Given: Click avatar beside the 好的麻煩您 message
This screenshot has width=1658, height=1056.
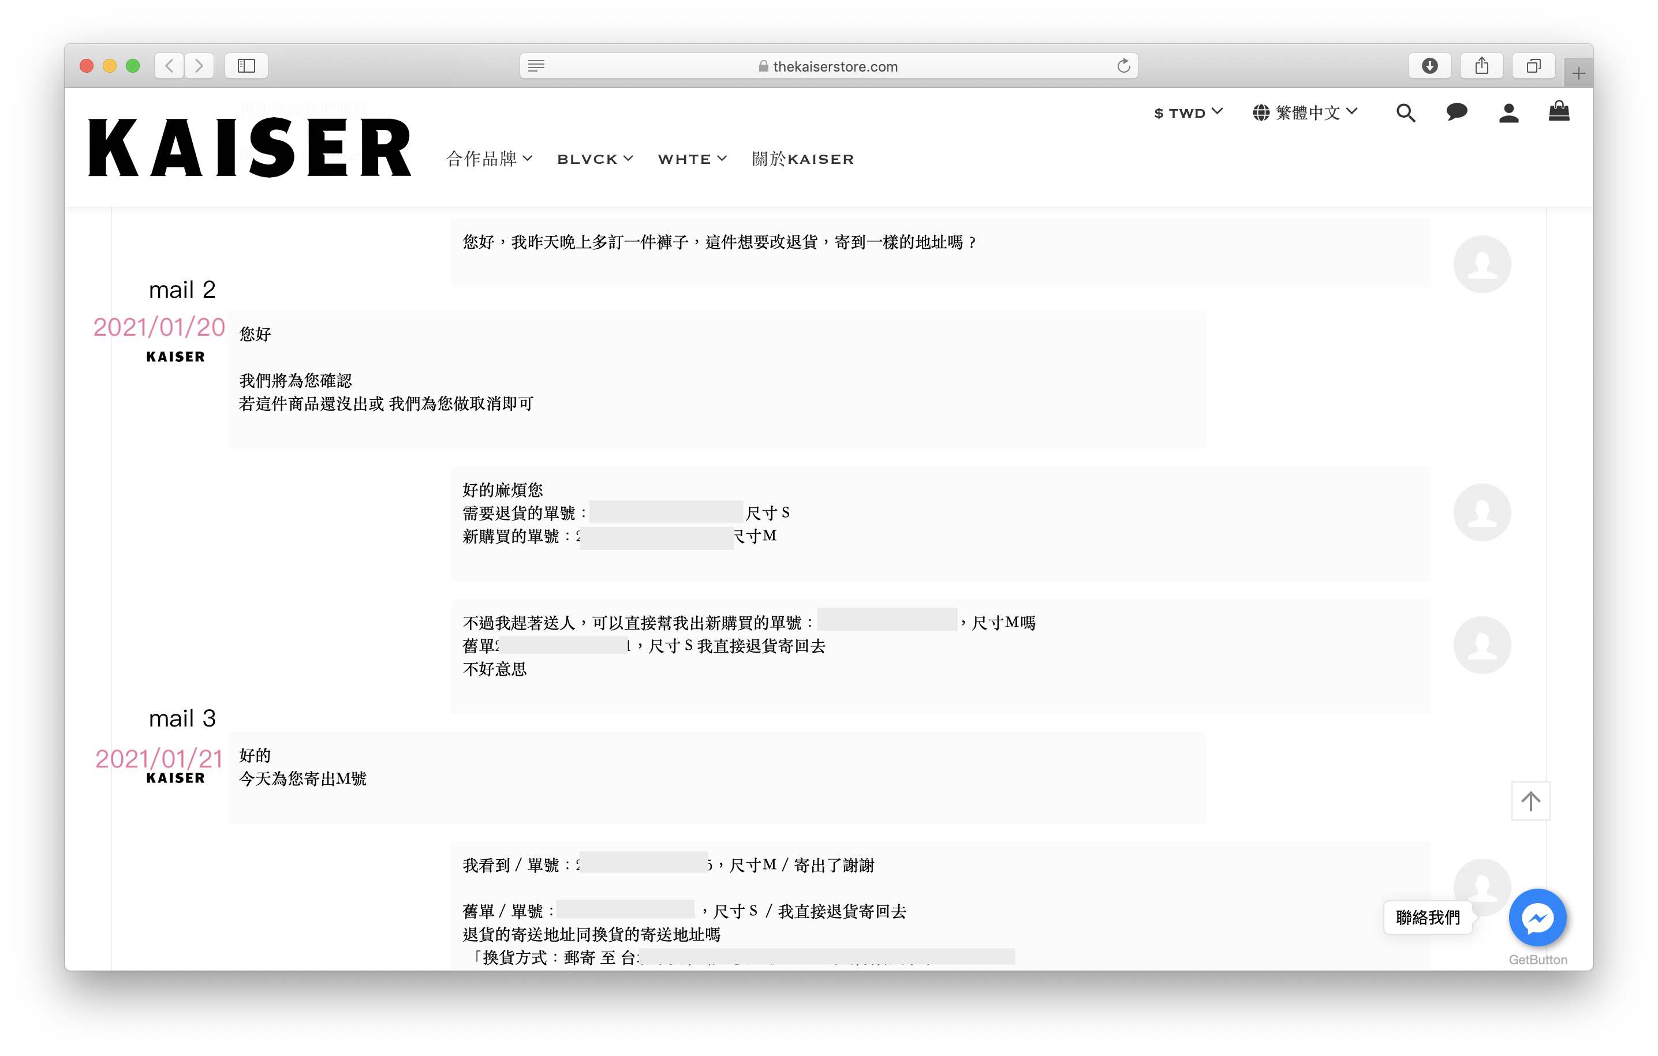Looking at the screenshot, I should click(1482, 512).
